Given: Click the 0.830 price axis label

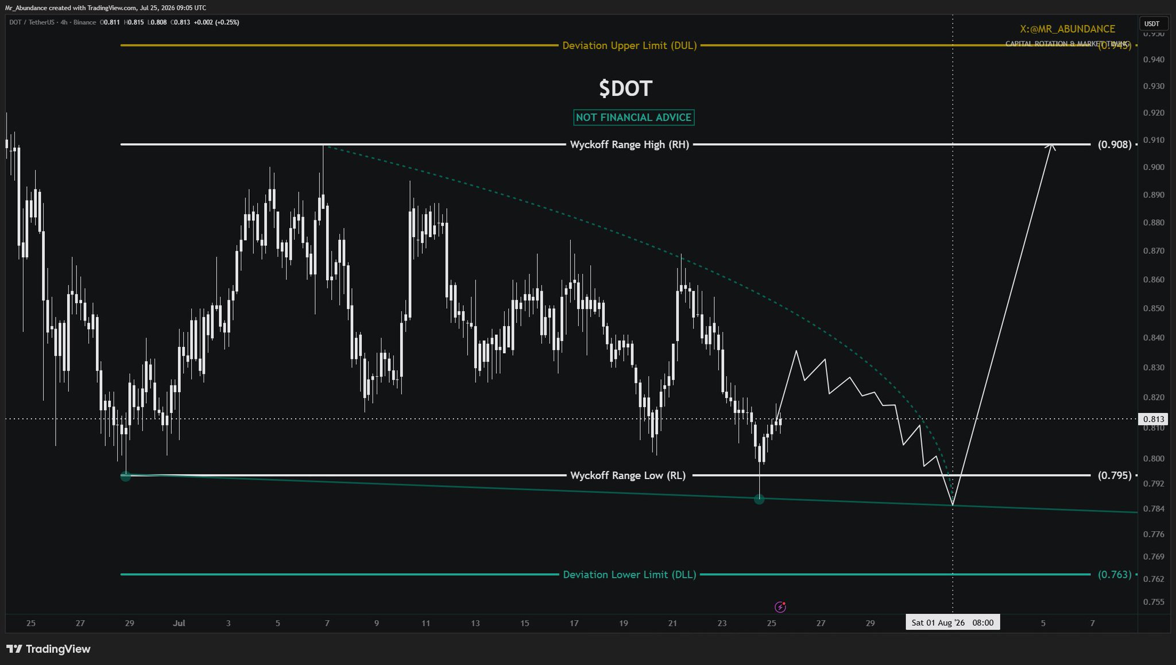Looking at the screenshot, I should (x=1153, y=368).
